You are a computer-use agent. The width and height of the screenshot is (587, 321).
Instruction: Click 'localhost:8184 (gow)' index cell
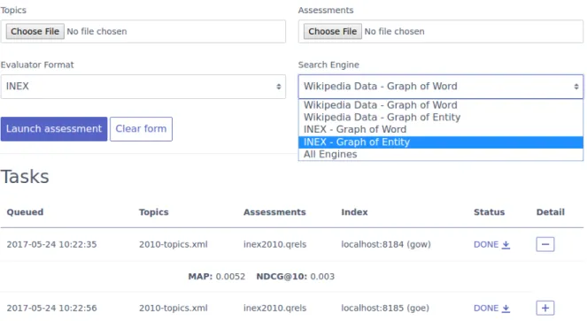click(x=386, y=245)
